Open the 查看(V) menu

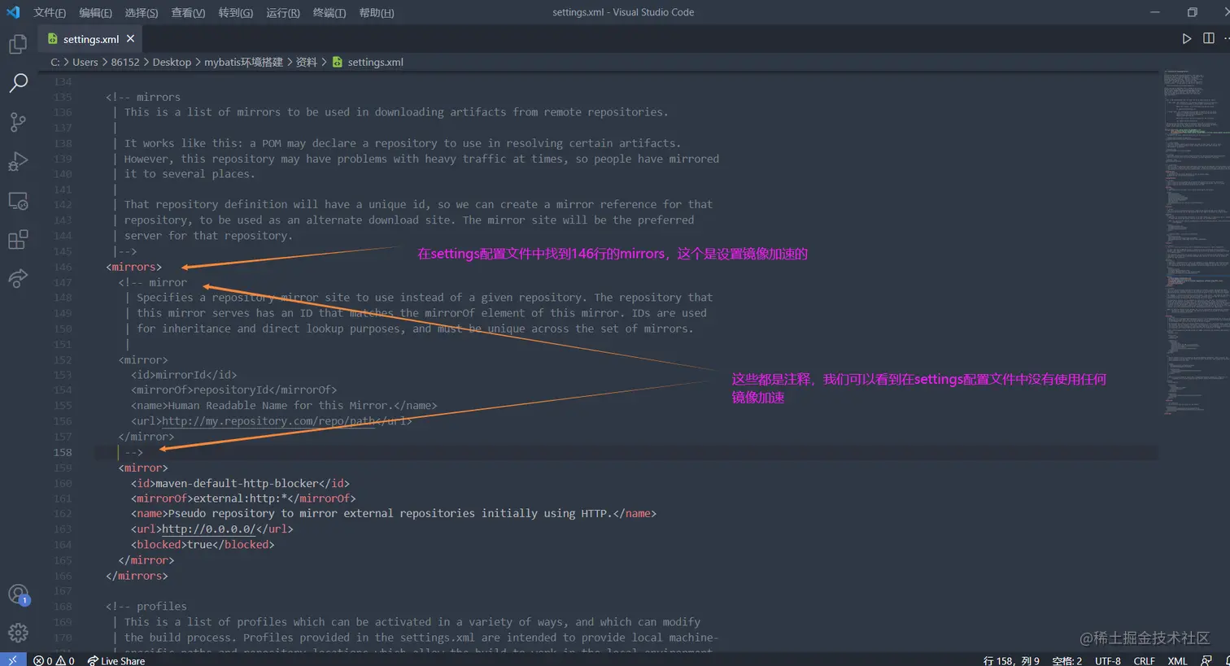click(x=188, y=12)
